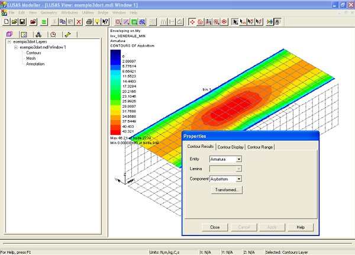
Task: Click the Transformed... button
Action: pos(226,190)
